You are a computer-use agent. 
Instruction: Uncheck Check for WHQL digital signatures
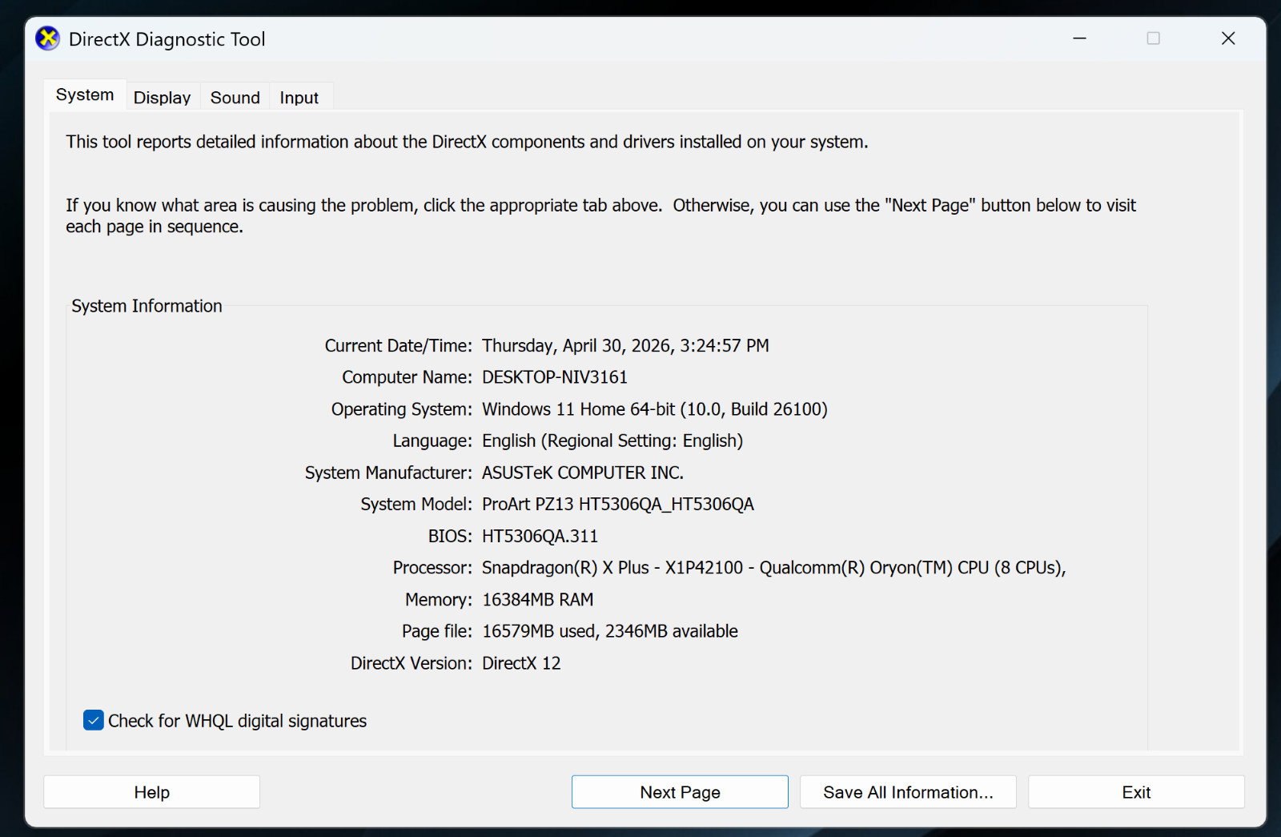(94, 720)
